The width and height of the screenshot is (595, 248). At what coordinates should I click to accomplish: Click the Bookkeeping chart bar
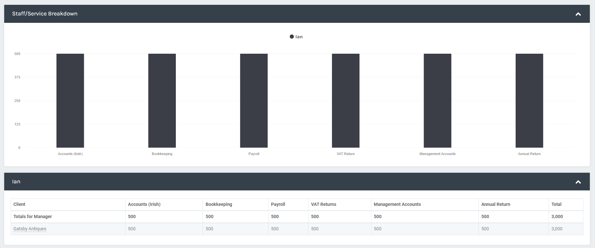pos(162,101)
